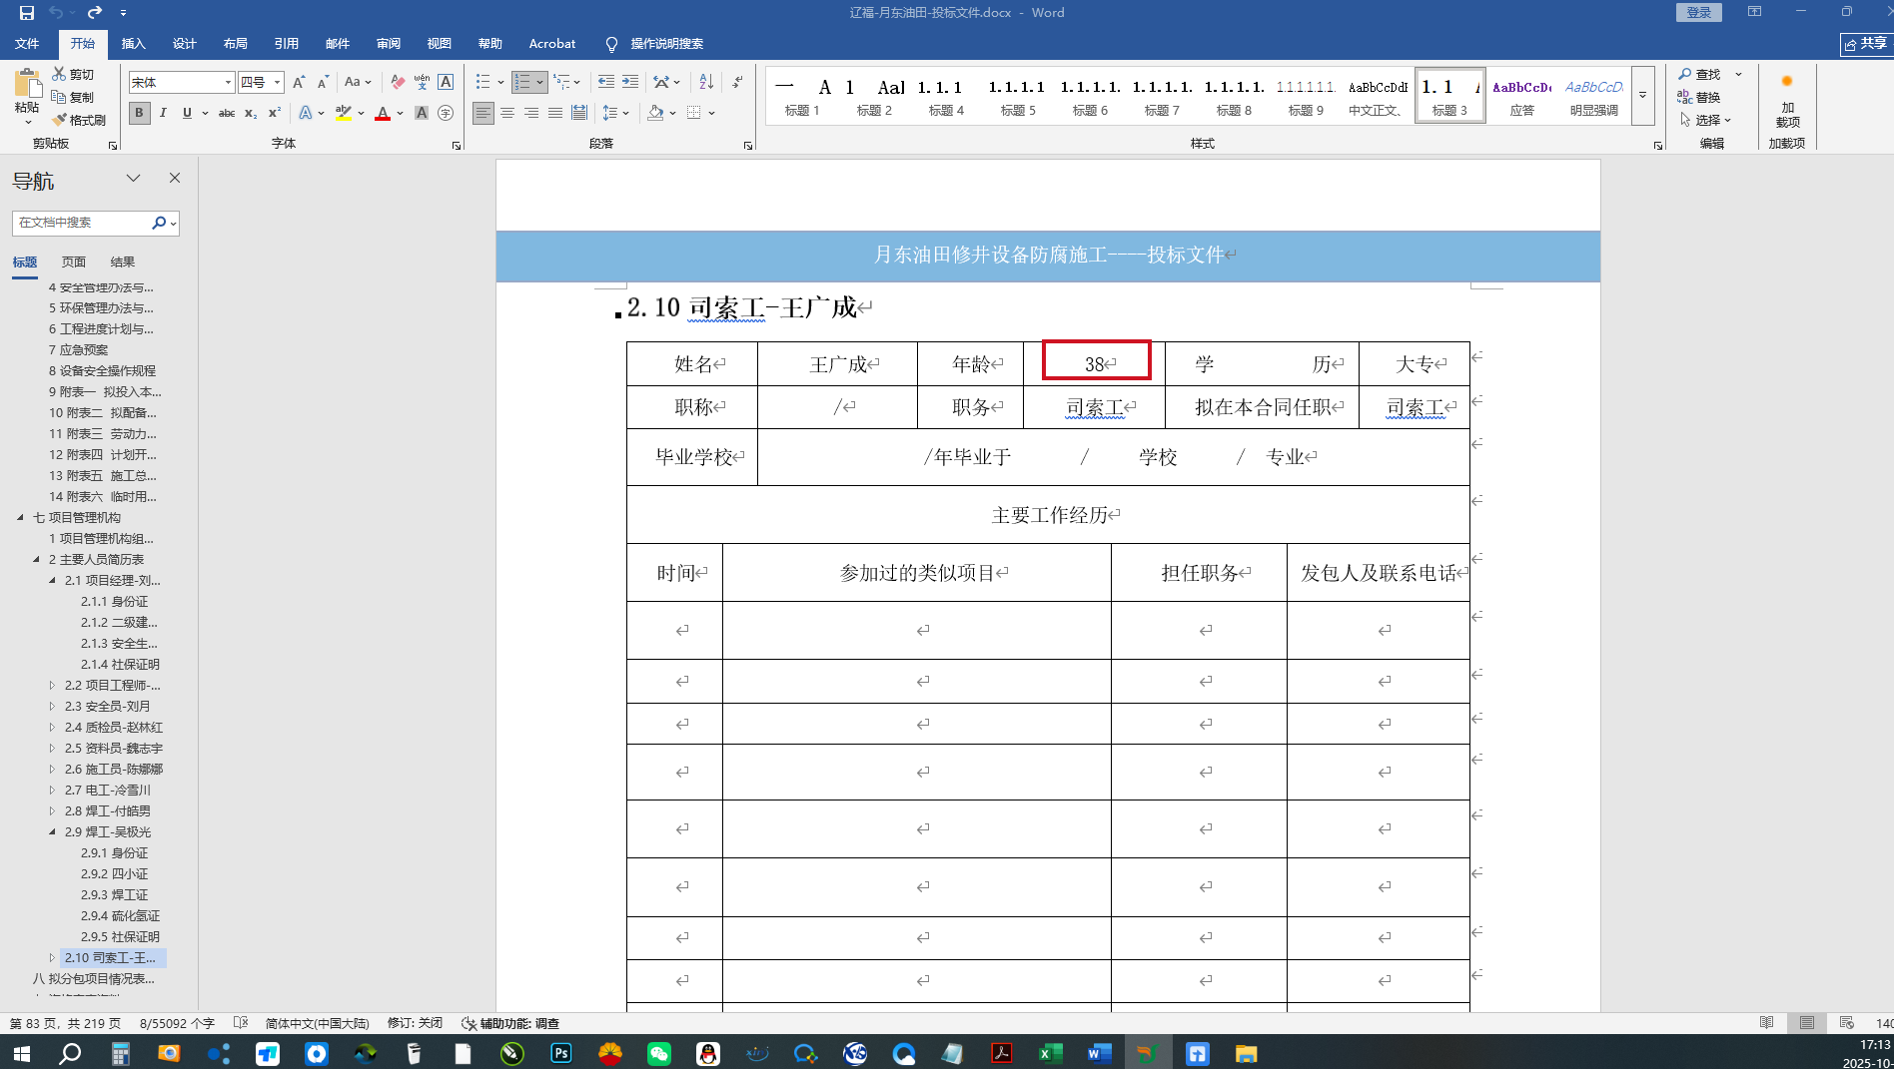Show or hide paragraph marks

click(x=737, y=82)
